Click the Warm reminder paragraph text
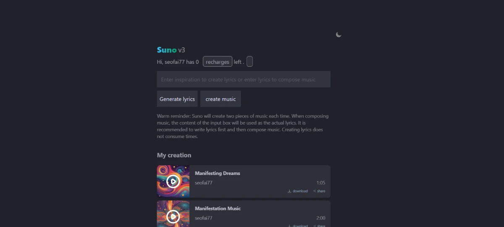Screen dimensions: 504x227 click(243, 126)
